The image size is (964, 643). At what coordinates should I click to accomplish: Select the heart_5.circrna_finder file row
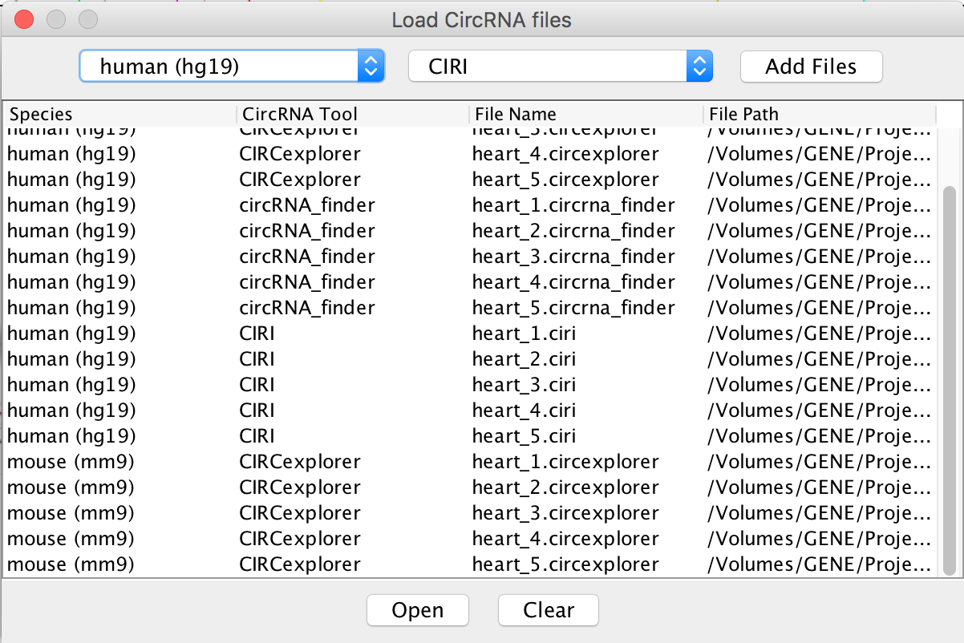[573, 308]
